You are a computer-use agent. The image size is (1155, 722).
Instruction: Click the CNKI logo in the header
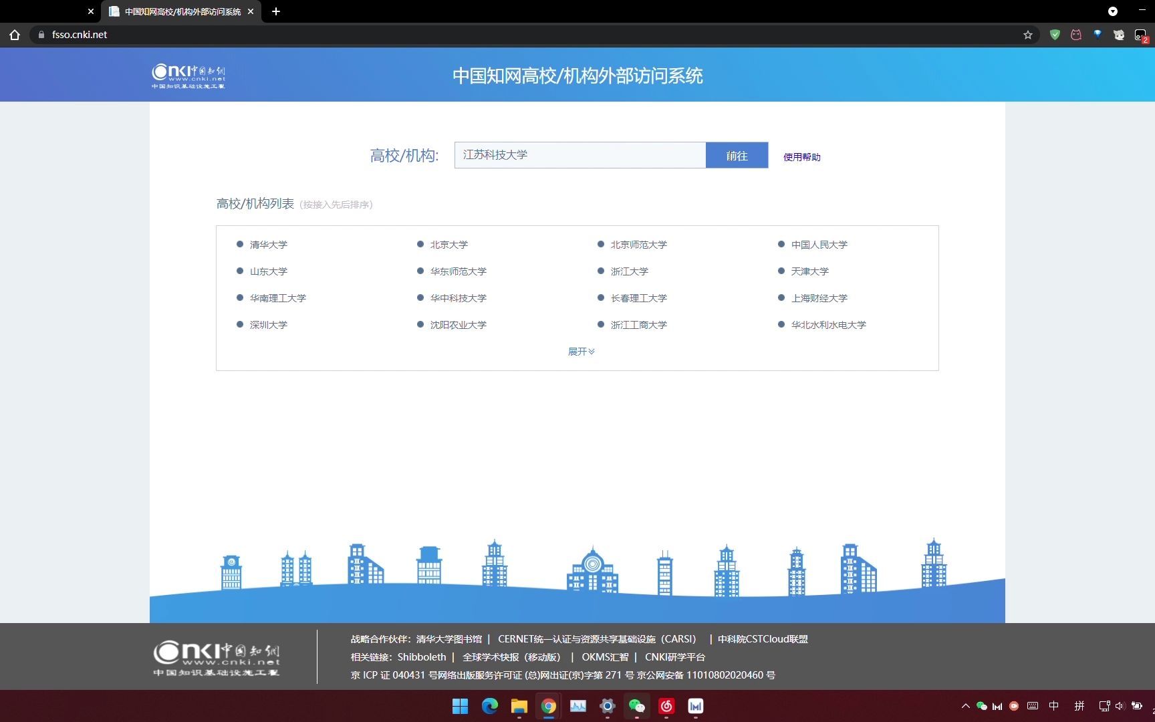188,76
